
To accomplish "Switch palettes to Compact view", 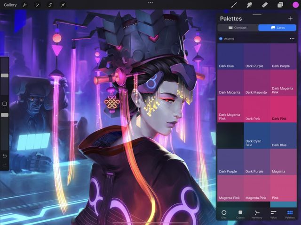I will (238, 28).
